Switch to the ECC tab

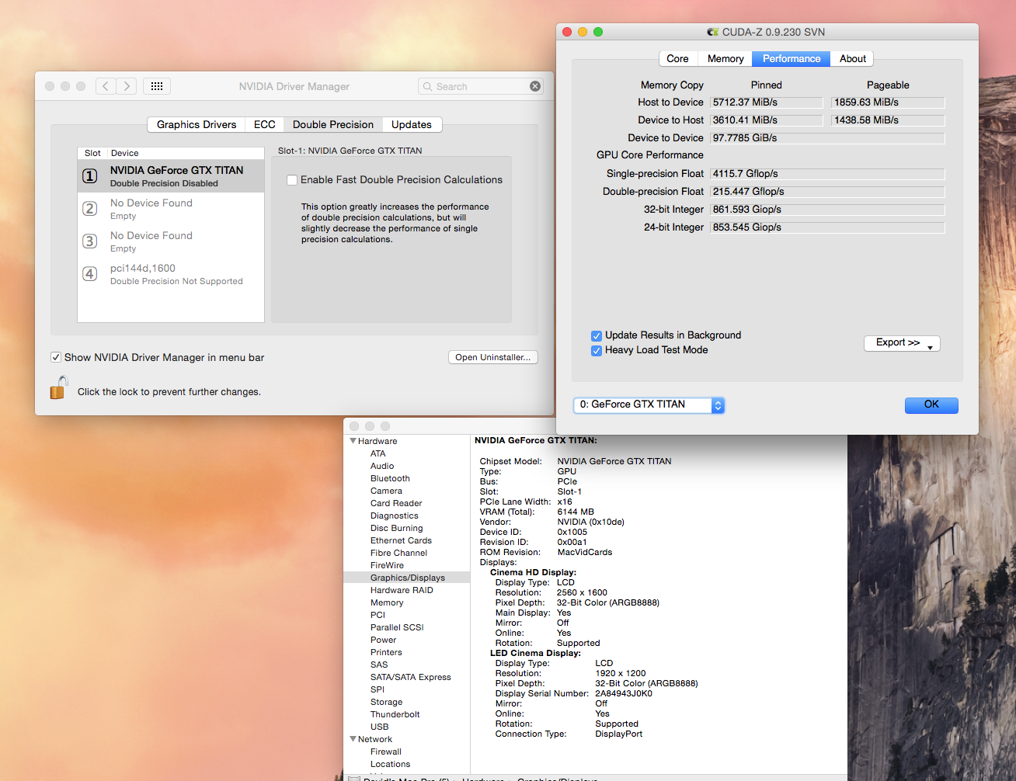[264, 124]
